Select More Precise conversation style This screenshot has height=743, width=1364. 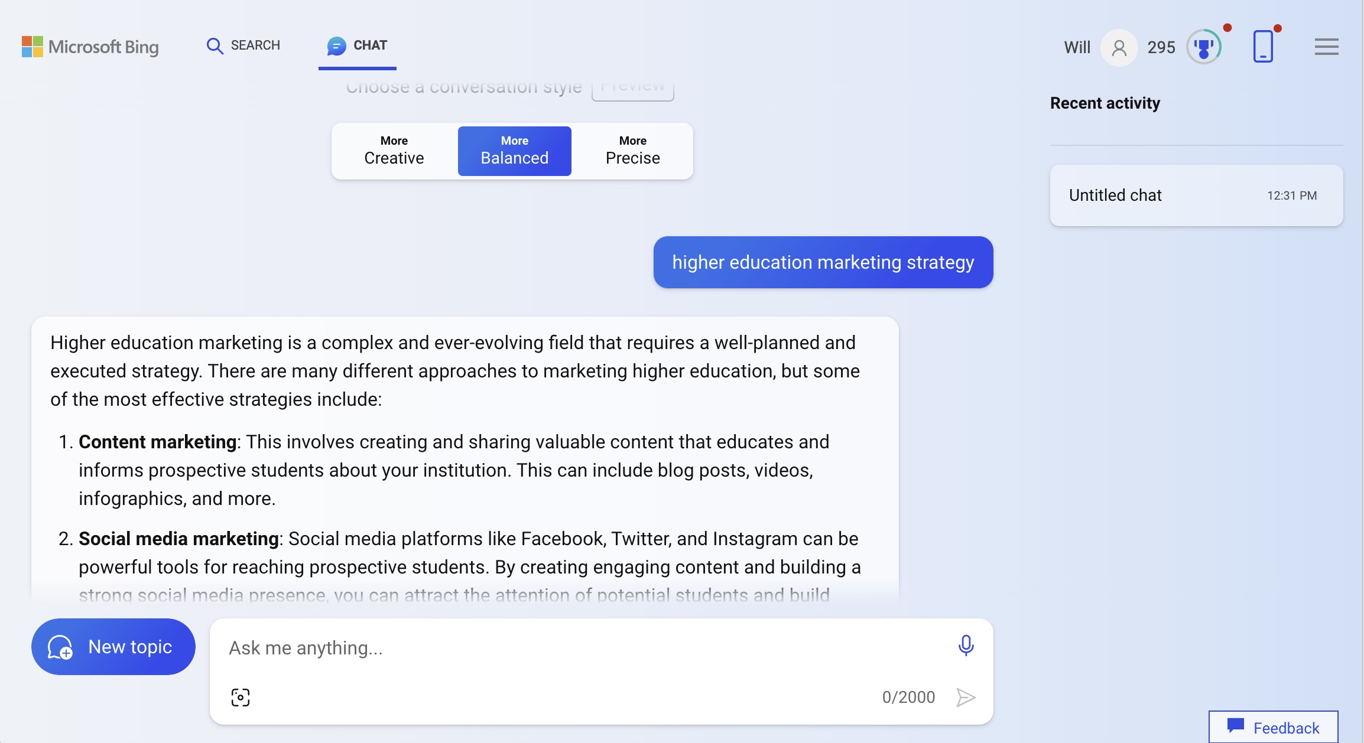[x=632, y=151]
